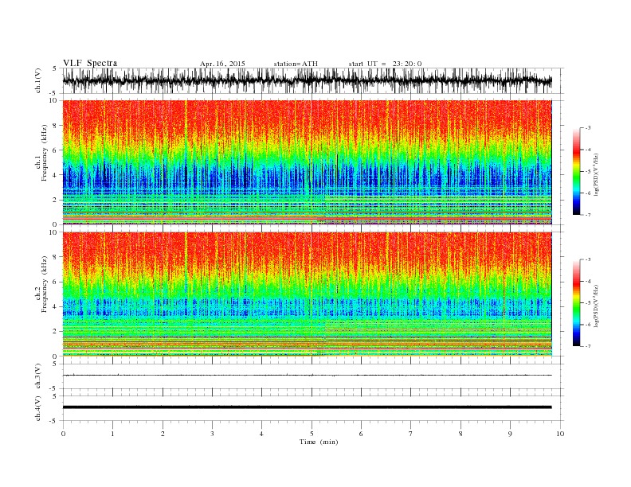Click the ch.3 voltage trace panel
The image size is (631, 487).
coord(313,376)
